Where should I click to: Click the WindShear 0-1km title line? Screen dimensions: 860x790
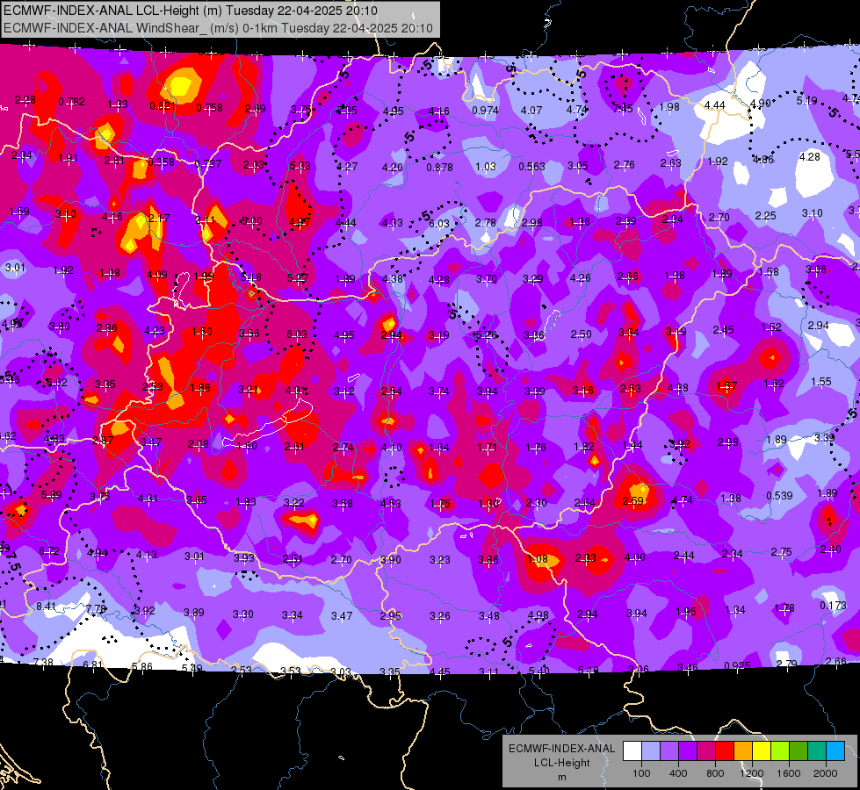tap(218, 28)
